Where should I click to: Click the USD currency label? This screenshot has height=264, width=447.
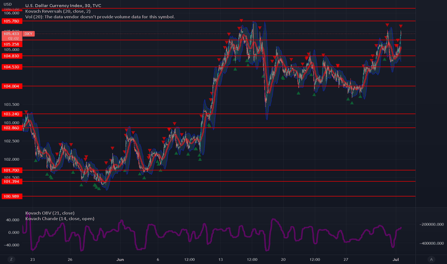[8, 4]
